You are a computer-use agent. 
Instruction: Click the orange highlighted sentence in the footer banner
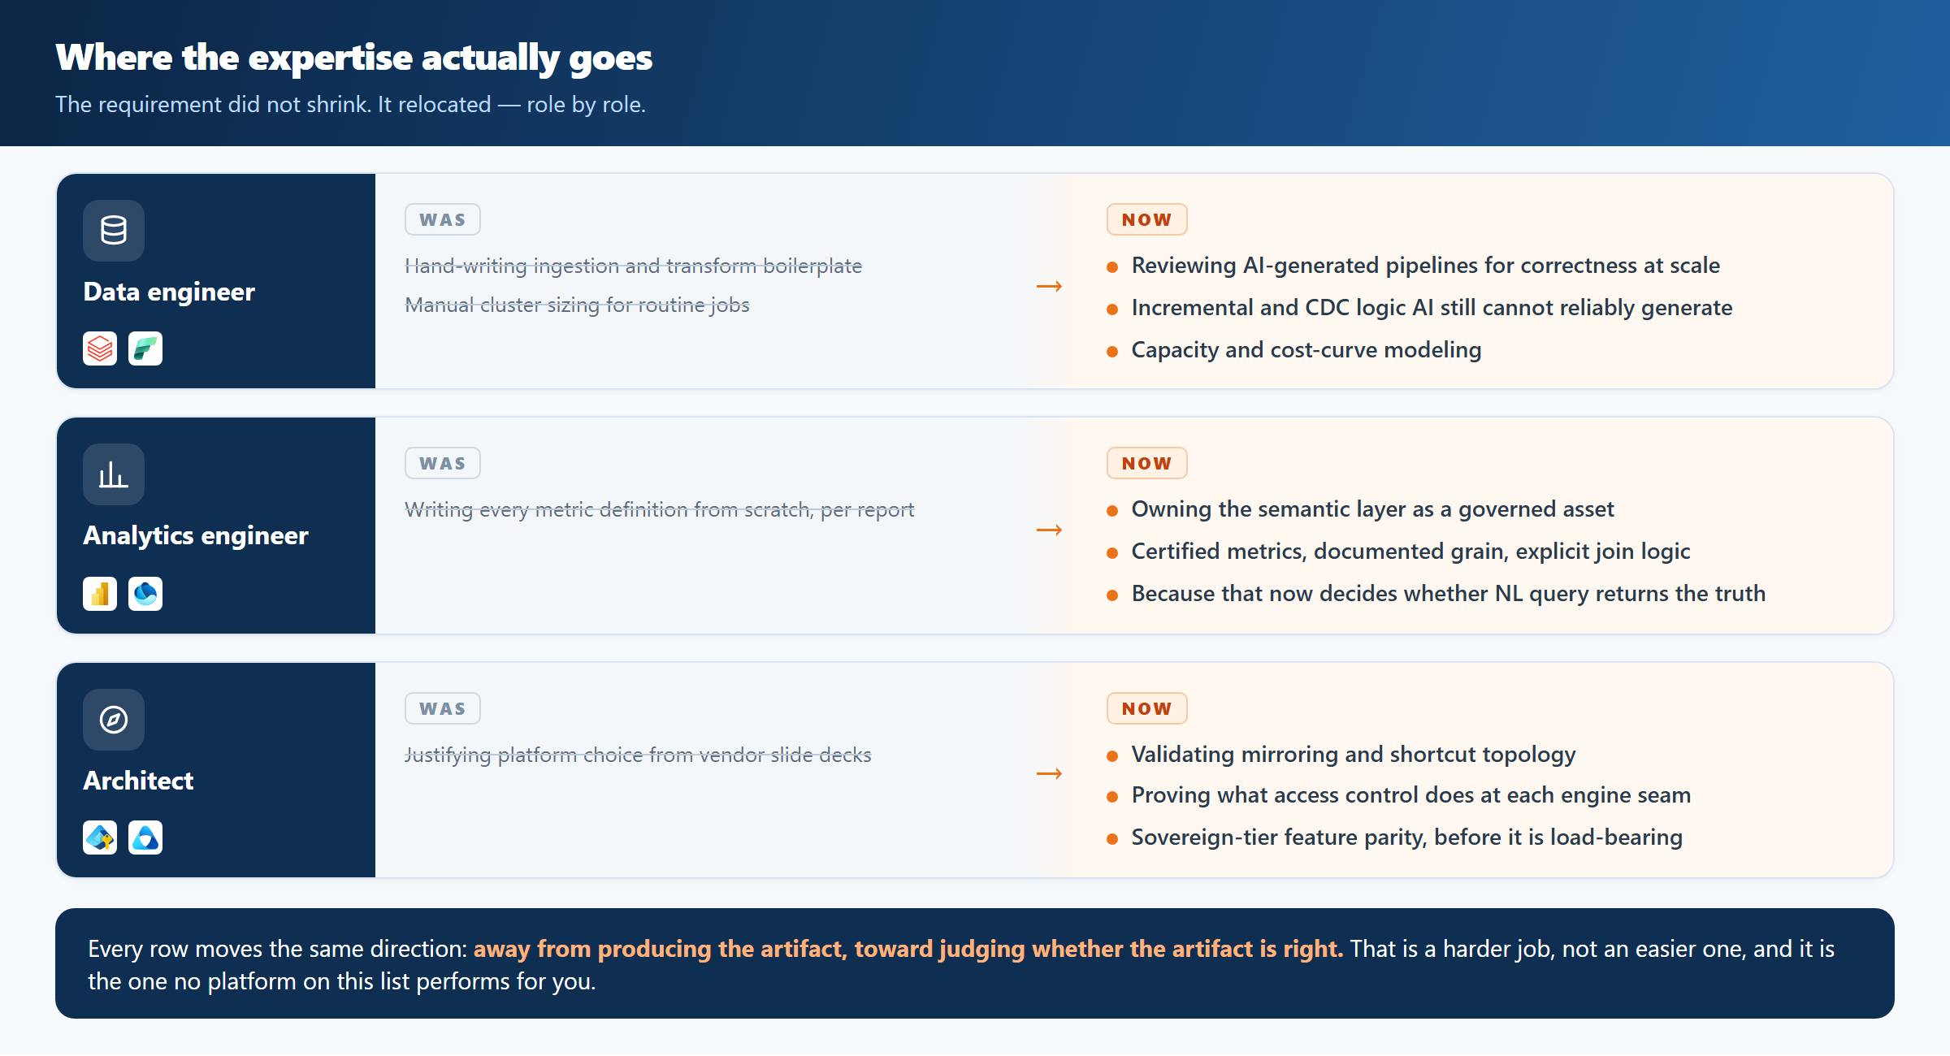908,949
